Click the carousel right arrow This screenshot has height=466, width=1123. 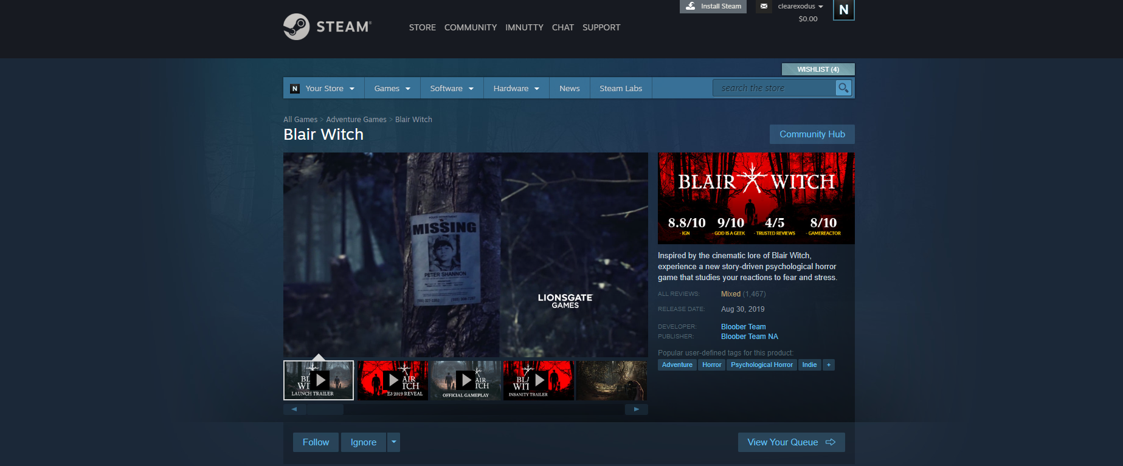(x=636, y=409)
